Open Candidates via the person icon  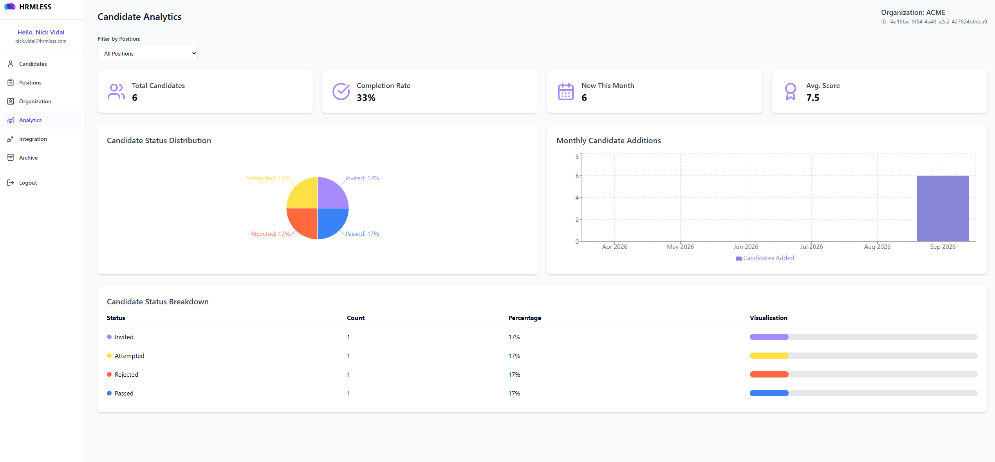click(x=11, y=64)
